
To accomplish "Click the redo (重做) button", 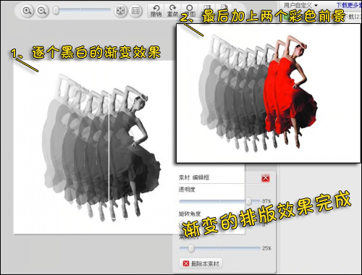I will click(x=172, y=11).
